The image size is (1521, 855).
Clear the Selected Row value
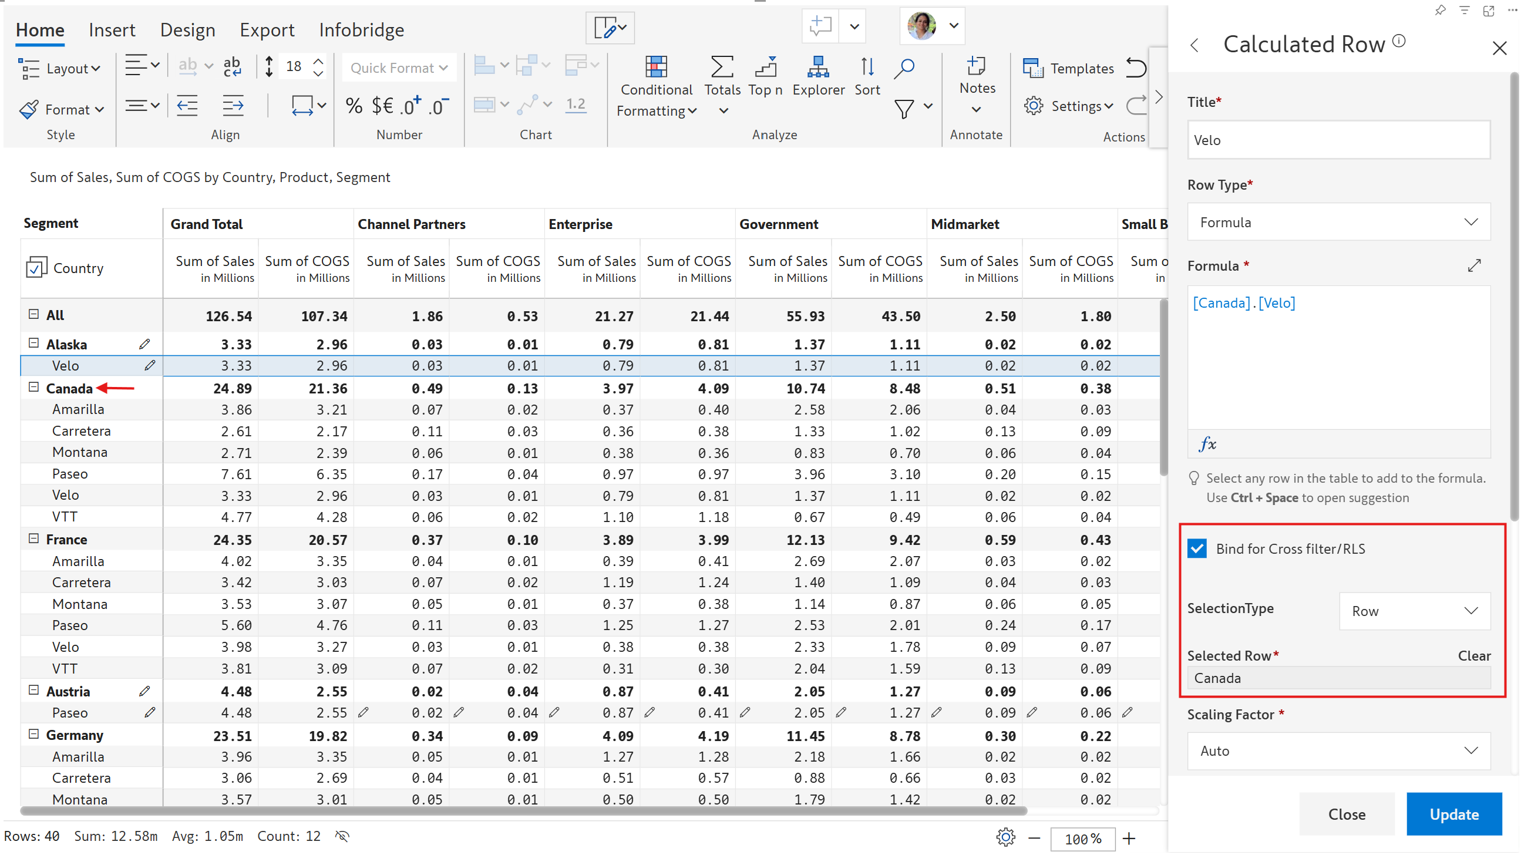click(x=1474, y=656)
